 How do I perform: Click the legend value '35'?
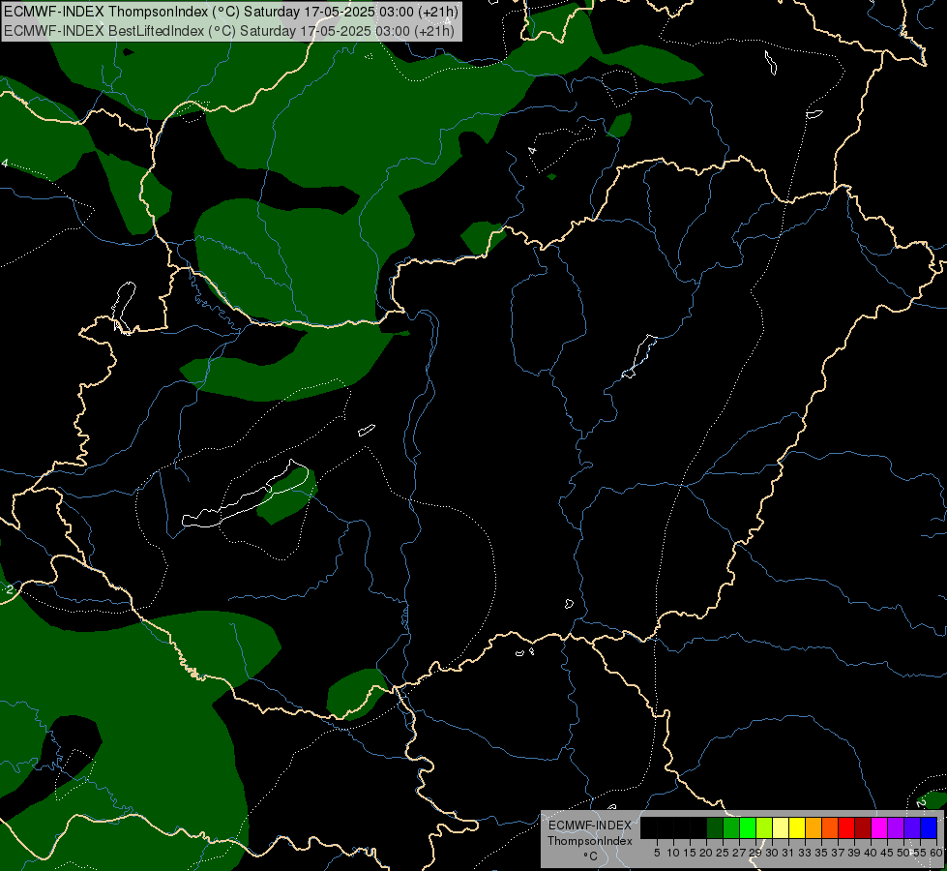click(821, 853)
